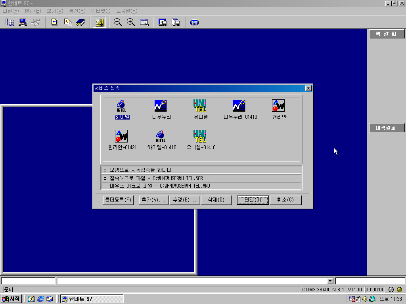Open the 통신(R) menu
This screenshot has height=304, width=406.
coord(77,11)
